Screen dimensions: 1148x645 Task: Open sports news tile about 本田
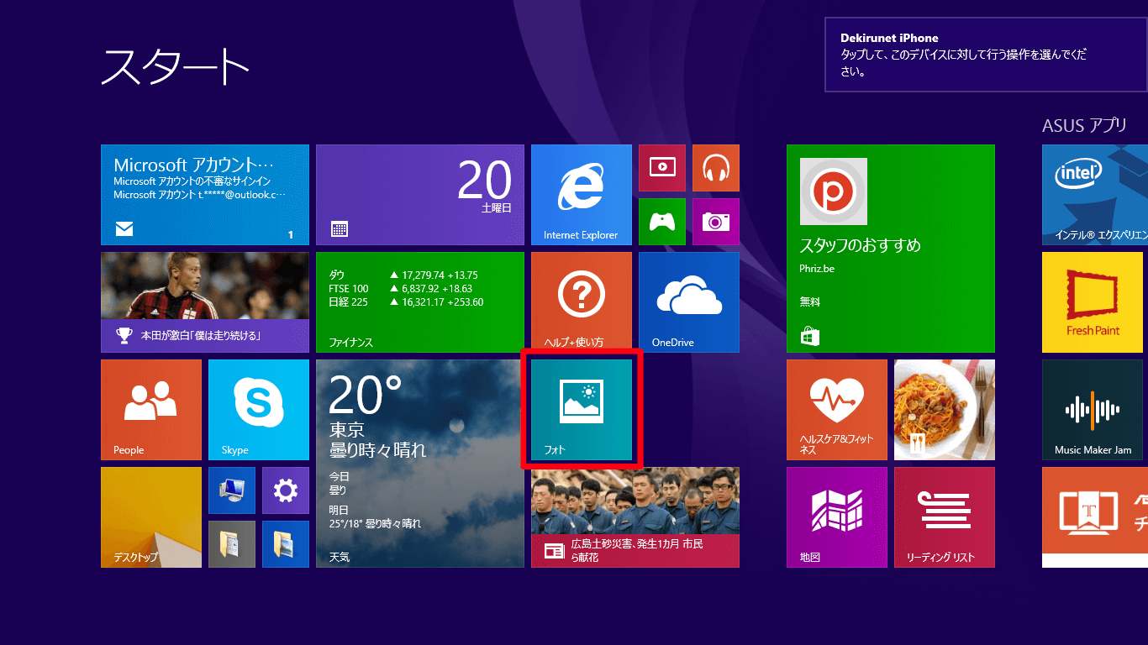coord(205,302)
